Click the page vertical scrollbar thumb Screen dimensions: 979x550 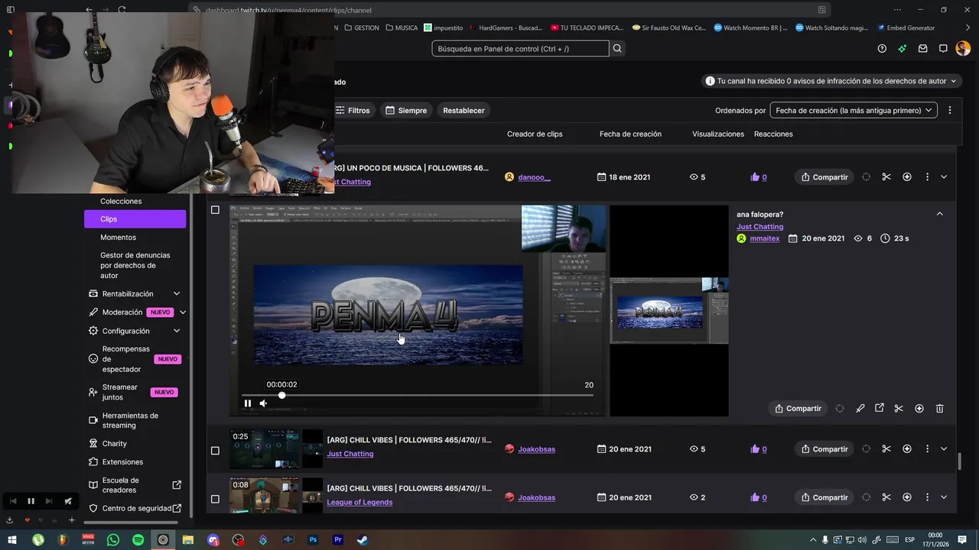pyautogui.click(x=960, y=461)
